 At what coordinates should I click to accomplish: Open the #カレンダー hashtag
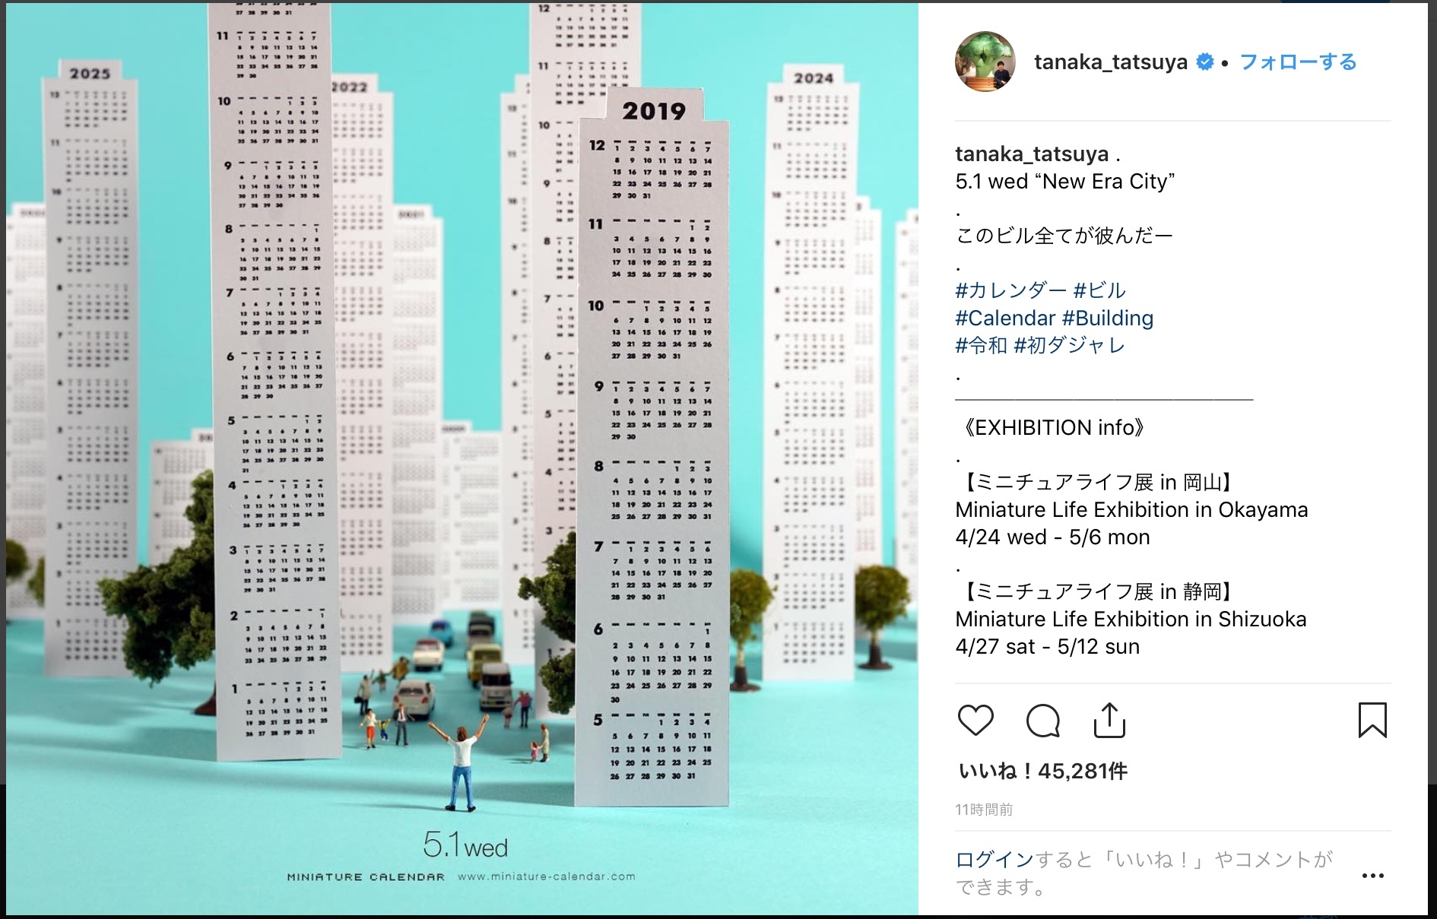click(x=1011, y=290)
